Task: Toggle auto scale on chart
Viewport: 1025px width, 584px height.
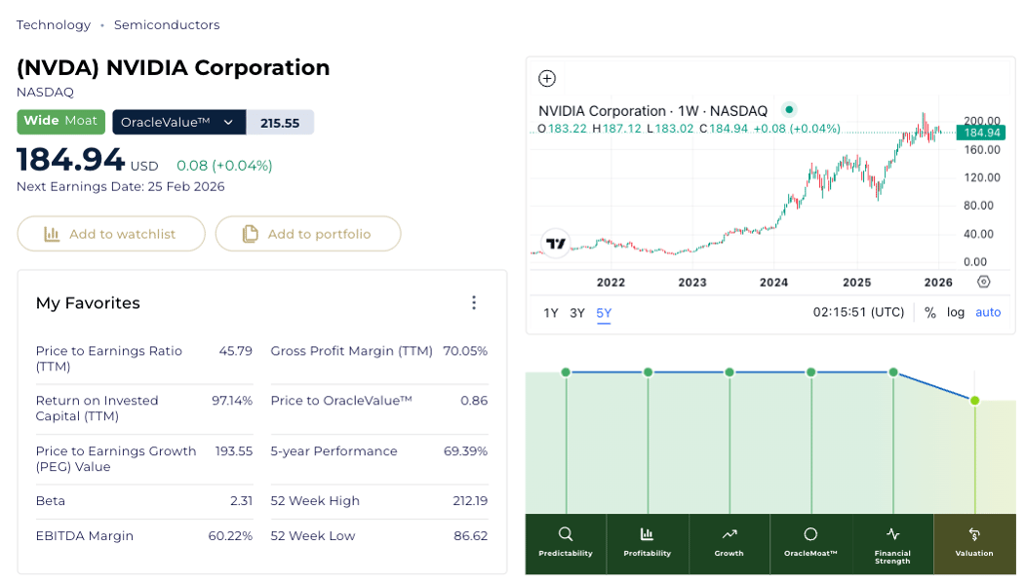Action: 988,313
